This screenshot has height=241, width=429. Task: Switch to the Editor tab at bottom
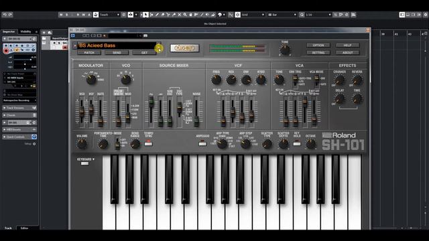24,228
